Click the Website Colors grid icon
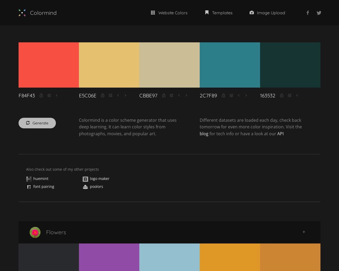Image resolution: width=339 pixels, height=271 pixels. pyautogui.click(x=153, y=13)
